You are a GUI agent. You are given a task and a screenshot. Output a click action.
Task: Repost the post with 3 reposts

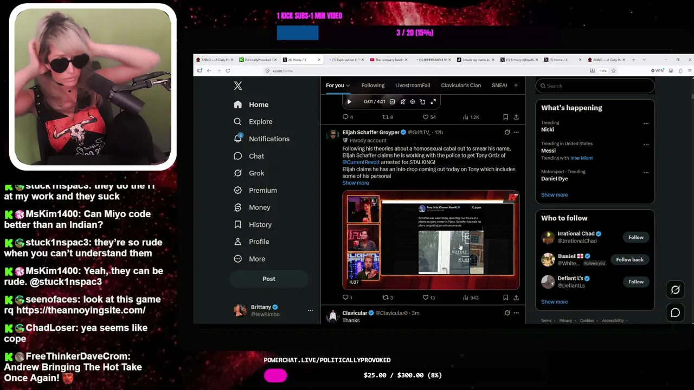(x=388, y=297)
